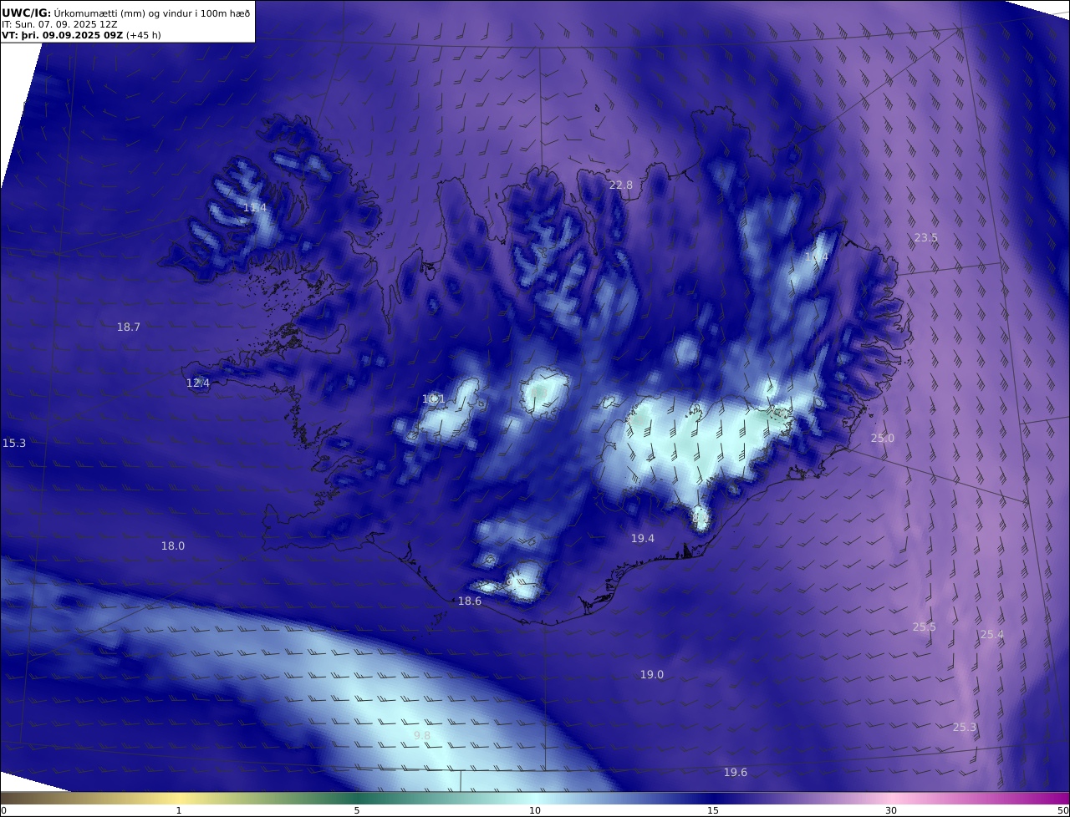The image size is (1070, 817).
Task: Click the 12.4 value at Snæfellsnes tip
Action: pyautogui.click(x=198, y=383)
